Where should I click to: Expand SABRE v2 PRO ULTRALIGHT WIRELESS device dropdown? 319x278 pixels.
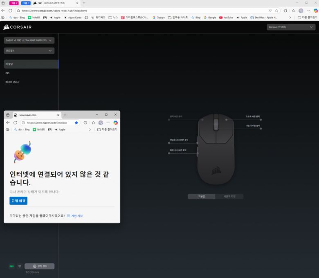tap(29, 40)
